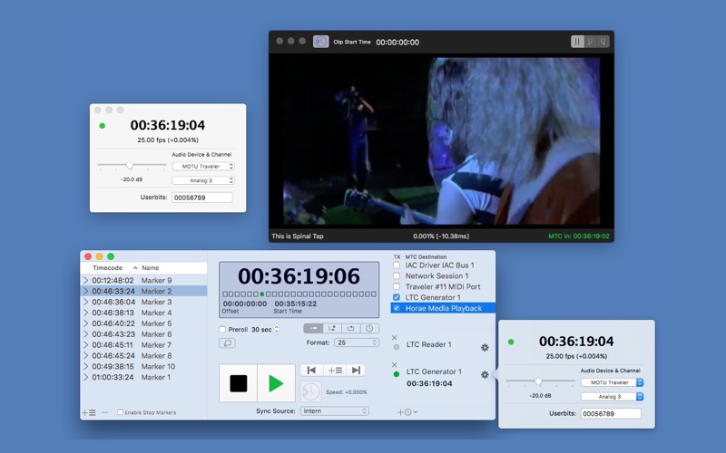The image size is (726, 453).
Task: Select Marker 3 row in list
Action: 144,302
